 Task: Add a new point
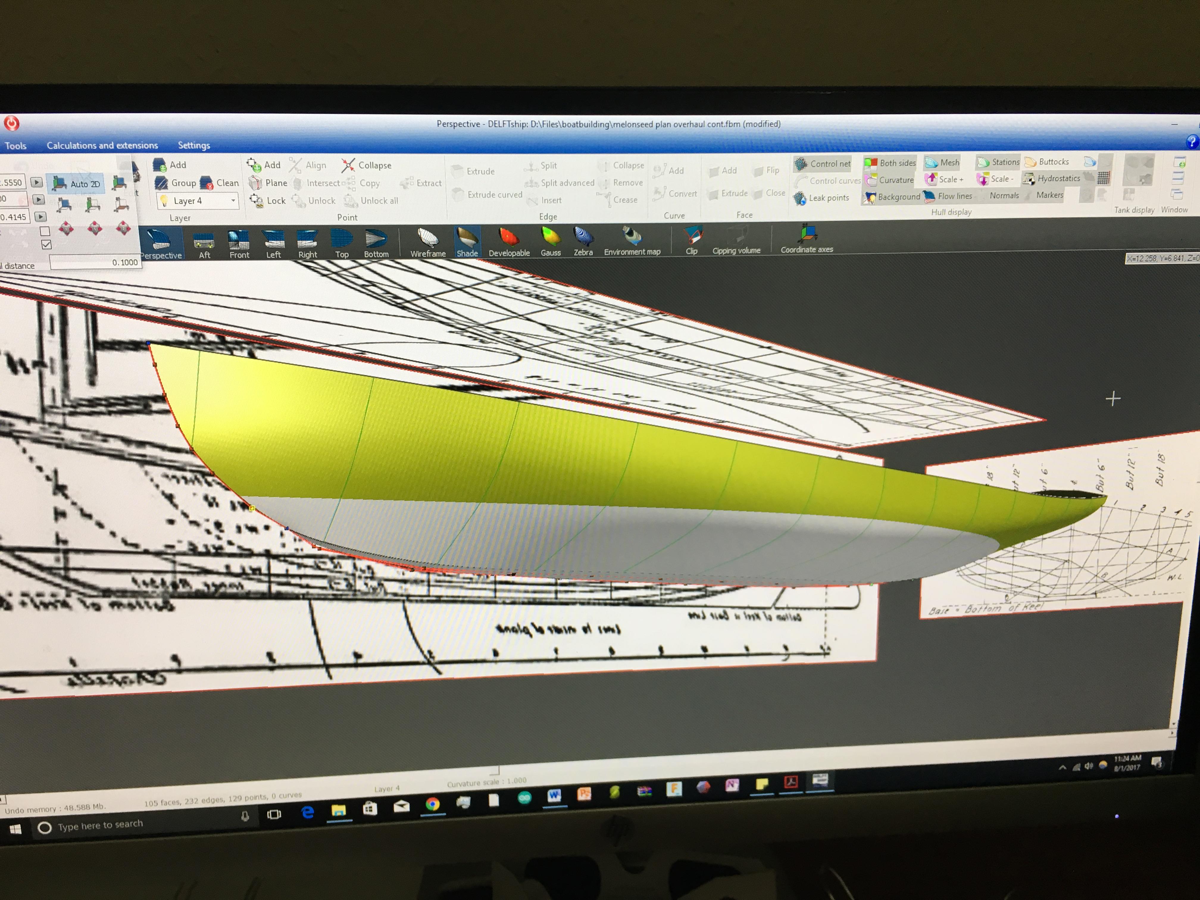pos(264,165)
